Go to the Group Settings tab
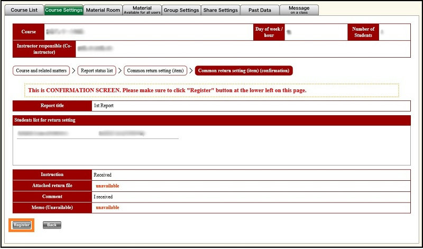 coord(181,10)
